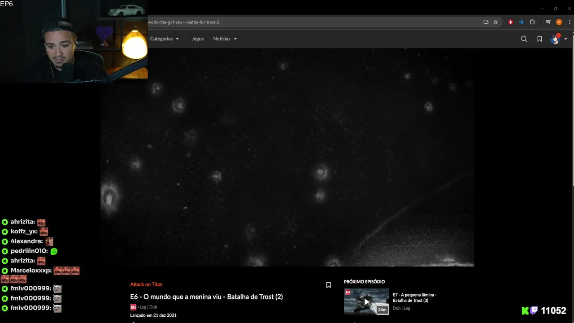574x323 pixels.
Task: Click the Crunchyroll search magnifier icon
Action: [x=524, y=39]
